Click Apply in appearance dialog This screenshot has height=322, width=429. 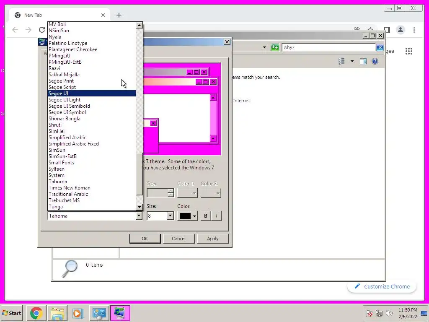[212, 239]
